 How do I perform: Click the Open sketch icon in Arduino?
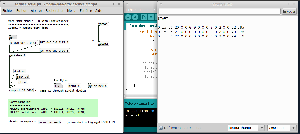151,17
